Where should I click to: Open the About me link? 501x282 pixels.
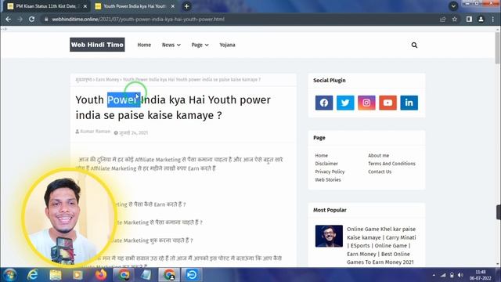[378, 155]
